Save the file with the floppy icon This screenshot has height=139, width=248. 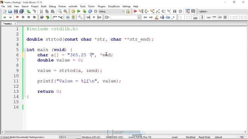[16, 11]
